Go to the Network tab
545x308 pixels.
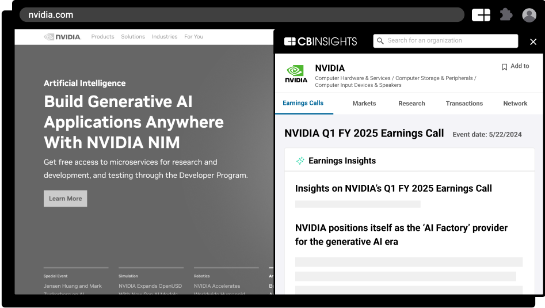[515, 104]
